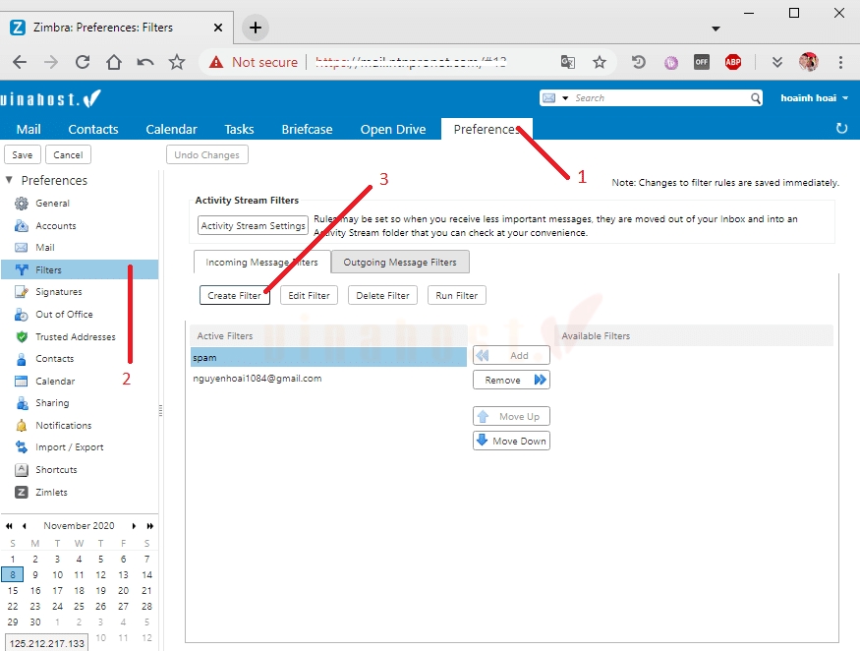Open Trusted Addresses shield icon
Screen dimensions: 860x651
pyautogui.click(x=22, y=336)
